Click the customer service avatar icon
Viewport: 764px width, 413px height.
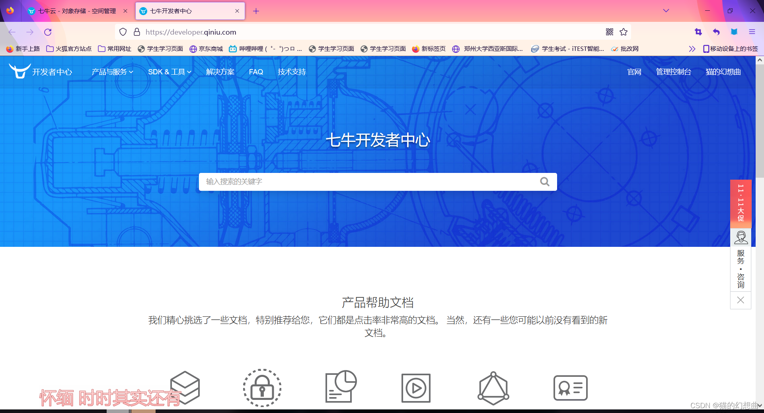click(741, 237)
